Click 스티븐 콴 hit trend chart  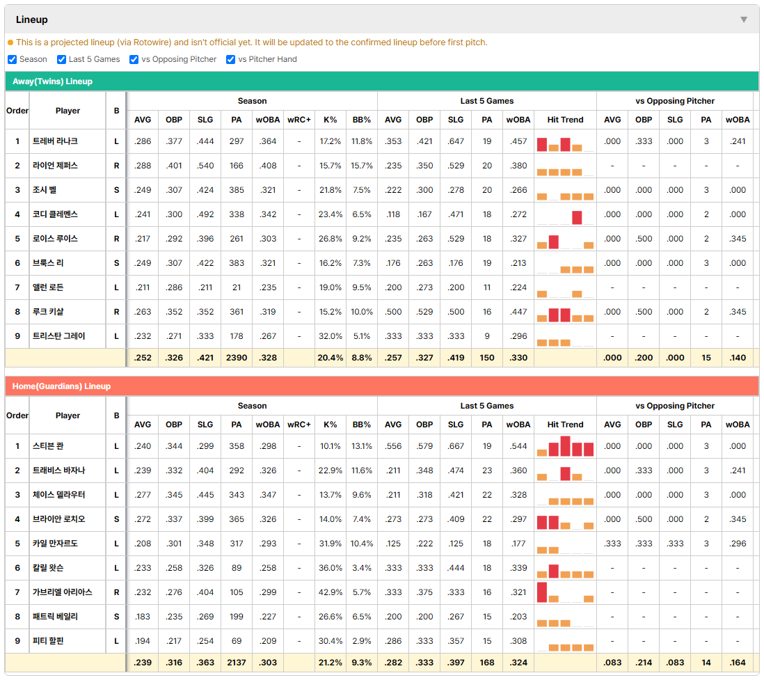coord(565,446)
